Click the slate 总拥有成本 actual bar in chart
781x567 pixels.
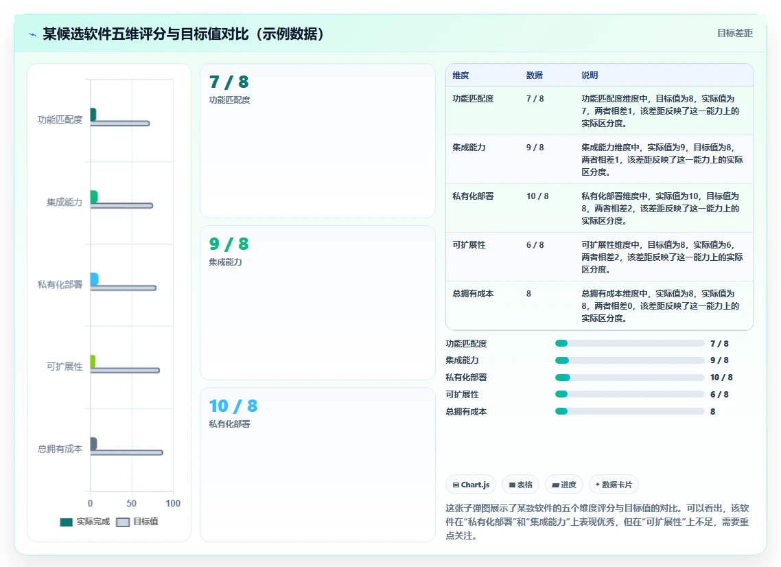pos(93,443)
